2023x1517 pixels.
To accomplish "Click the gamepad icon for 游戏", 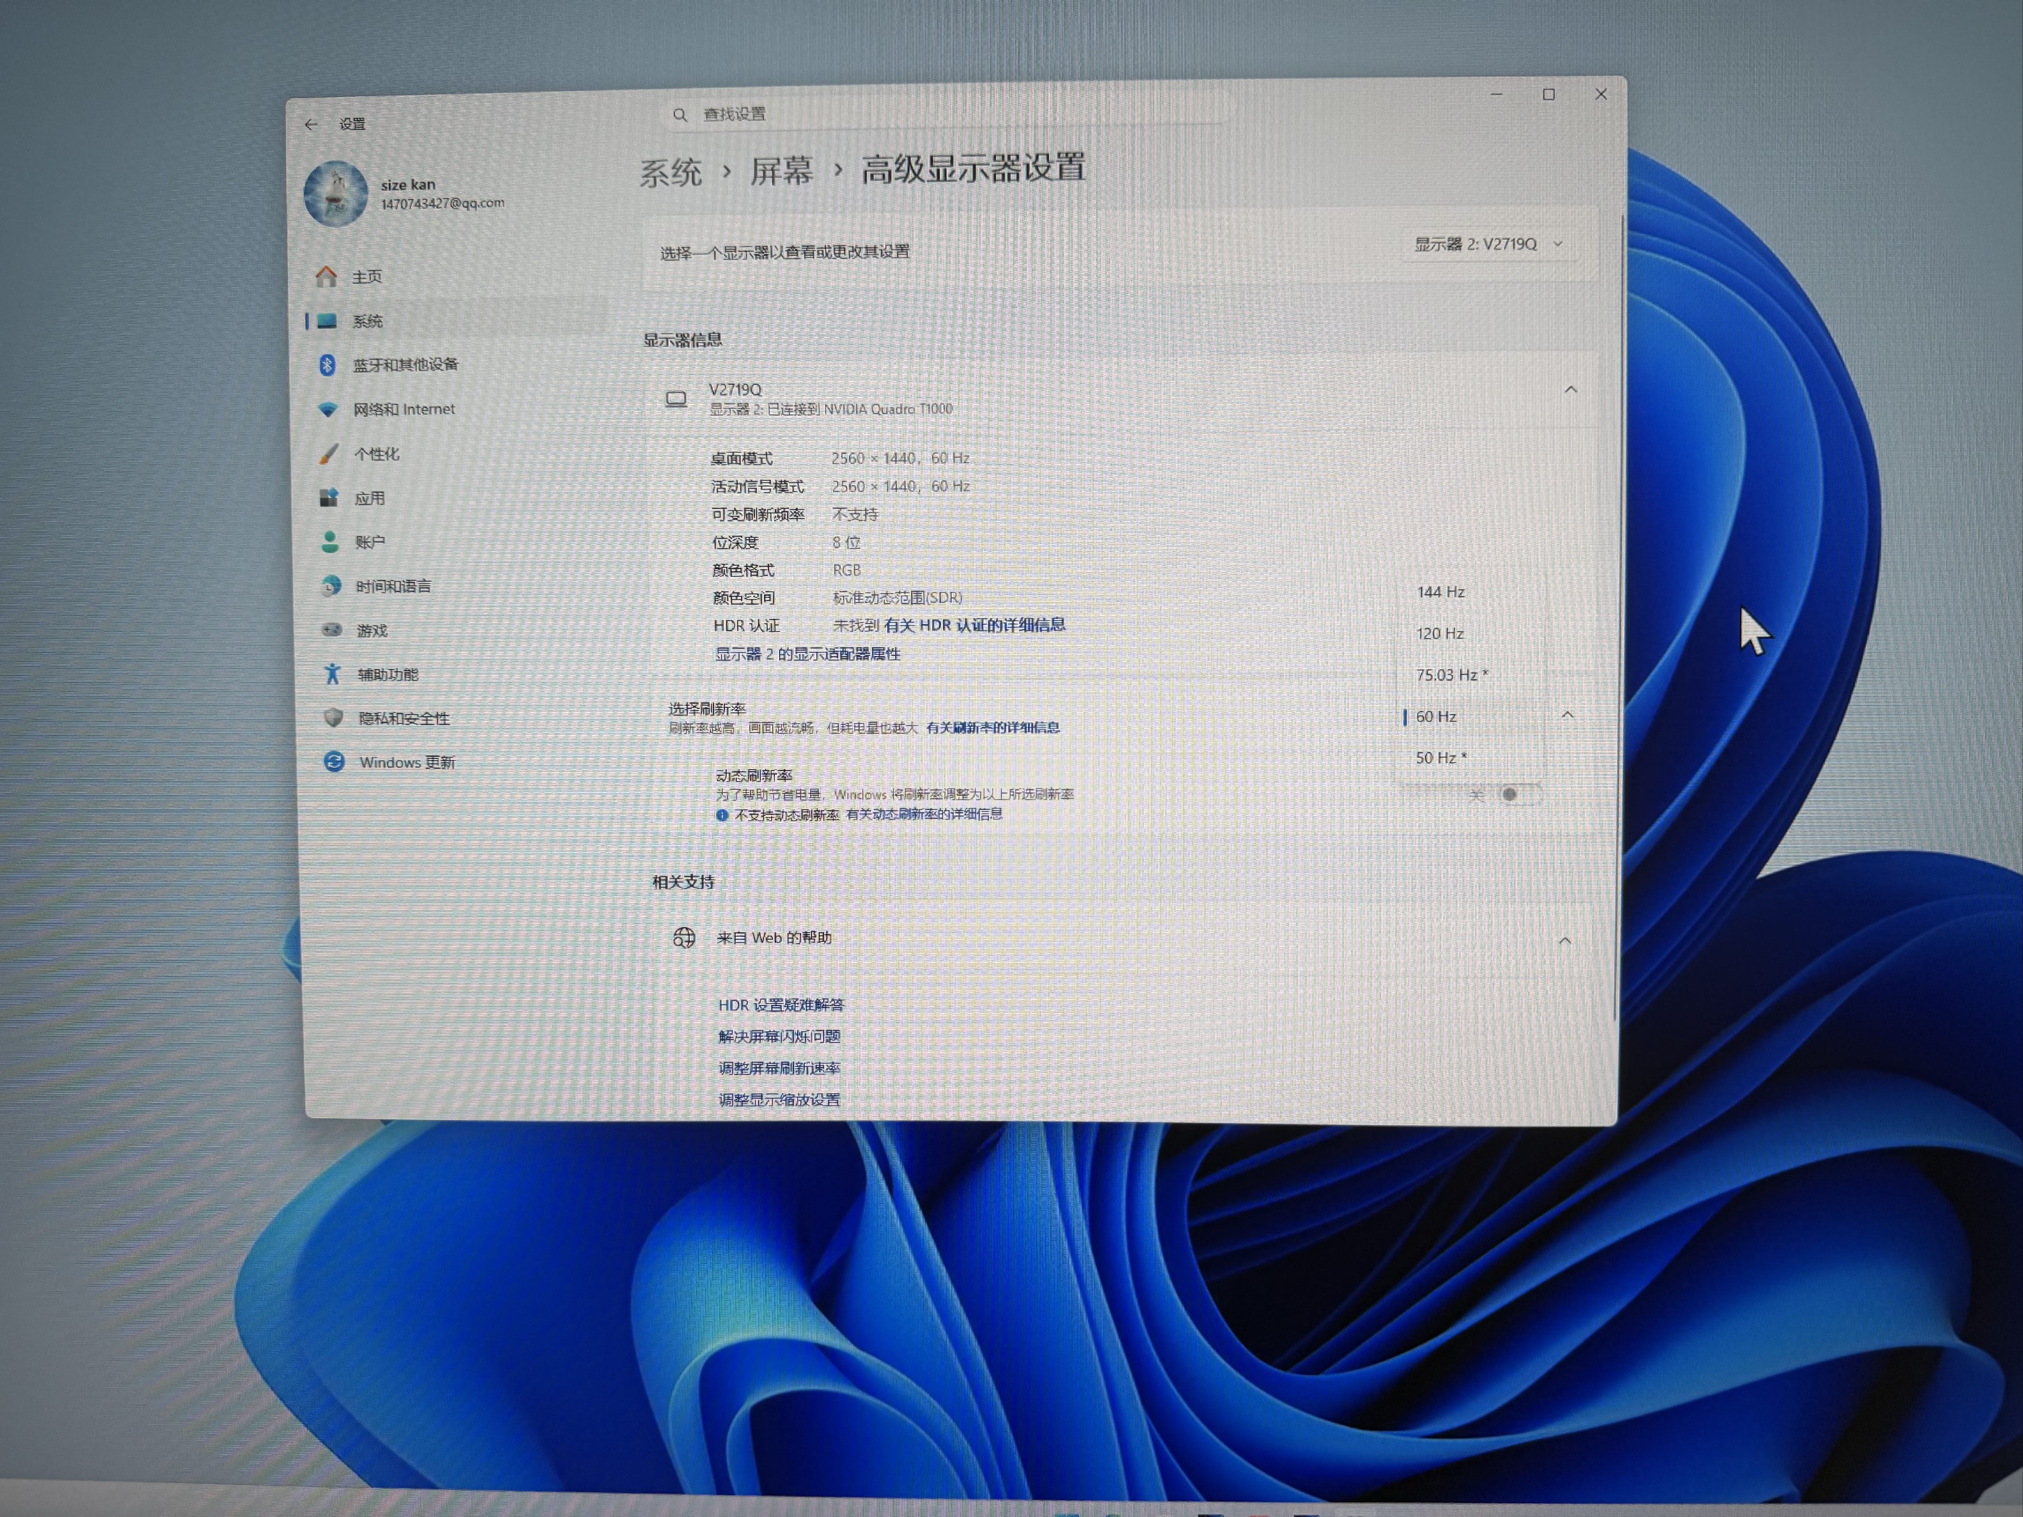I will click(331, 630).
